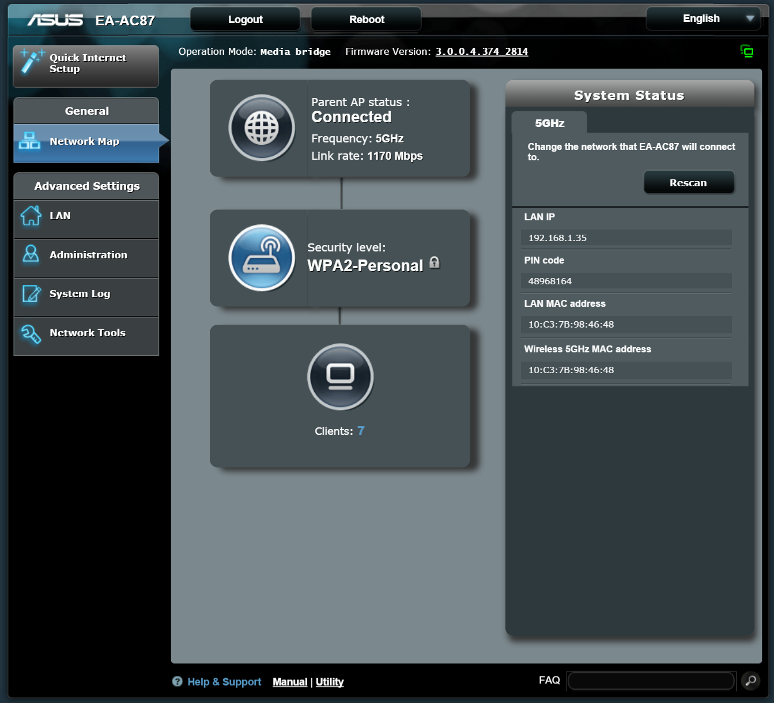This screenshot has width=774, height=703.
Task: Click the Clients computer monitor icon
Action: pyautogui.click(x=340, y=377)
